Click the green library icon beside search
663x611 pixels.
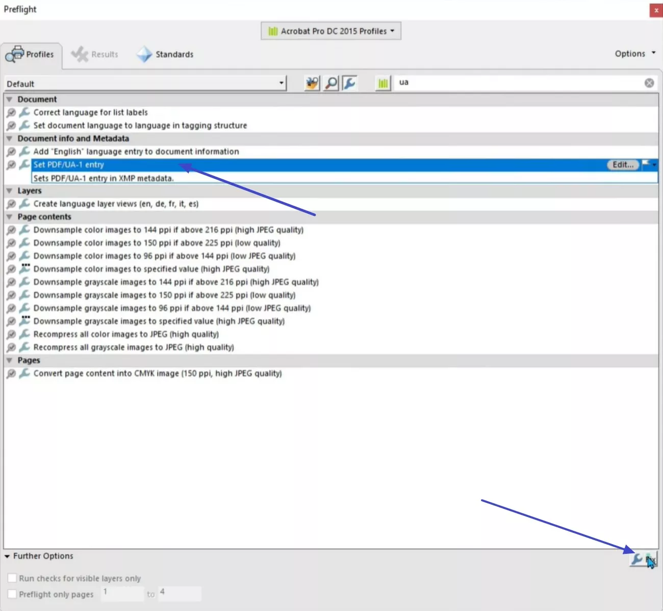pos(382,83)
